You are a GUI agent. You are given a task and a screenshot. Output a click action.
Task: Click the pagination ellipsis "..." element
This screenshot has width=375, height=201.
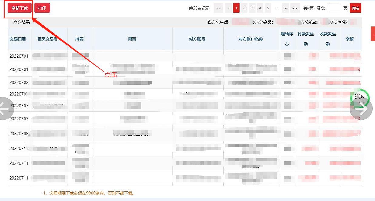276,8
